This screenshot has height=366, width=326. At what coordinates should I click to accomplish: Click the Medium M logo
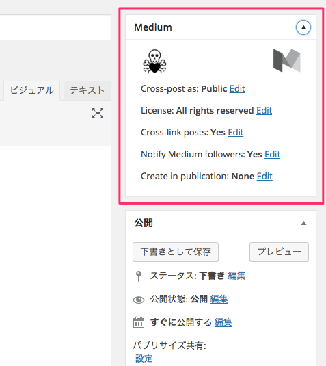[x=287, y=60]
